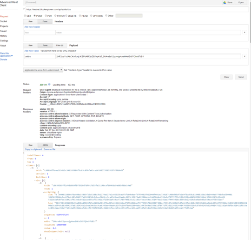This screenshot has height=240, width=251.
Task: Switch Payload to Form tab
Action: pos(45,45)
